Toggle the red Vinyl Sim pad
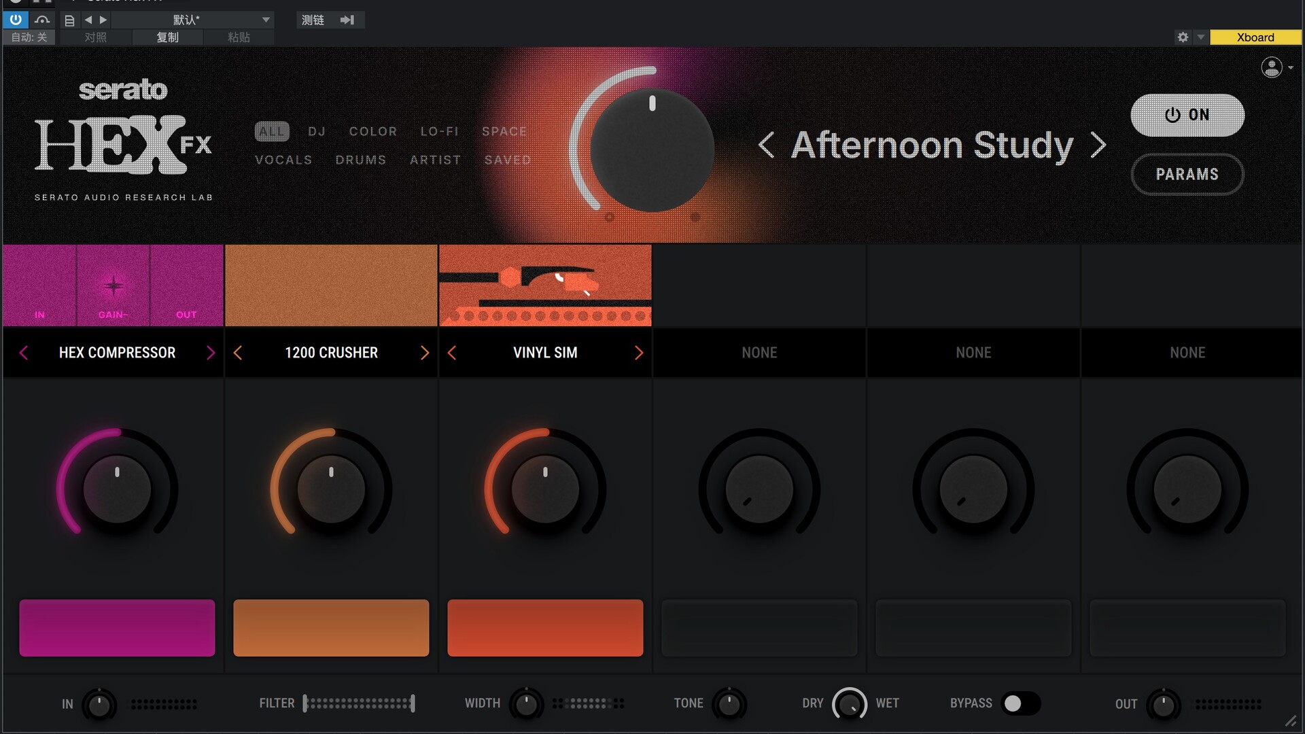The image size is (1305, 734). click(545, 628)
